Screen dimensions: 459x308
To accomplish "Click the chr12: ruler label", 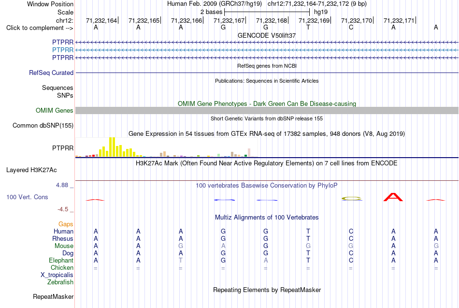I will [x=64, y=20].
